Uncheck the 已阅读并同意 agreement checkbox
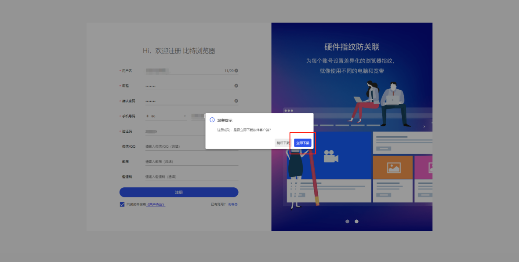This screenshot has width=519, height=262. (122, 204)
